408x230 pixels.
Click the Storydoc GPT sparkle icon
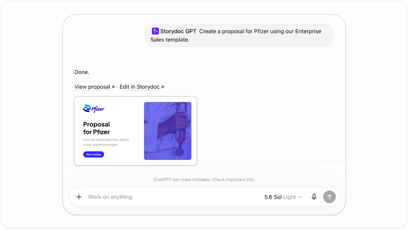coord(155,31)
